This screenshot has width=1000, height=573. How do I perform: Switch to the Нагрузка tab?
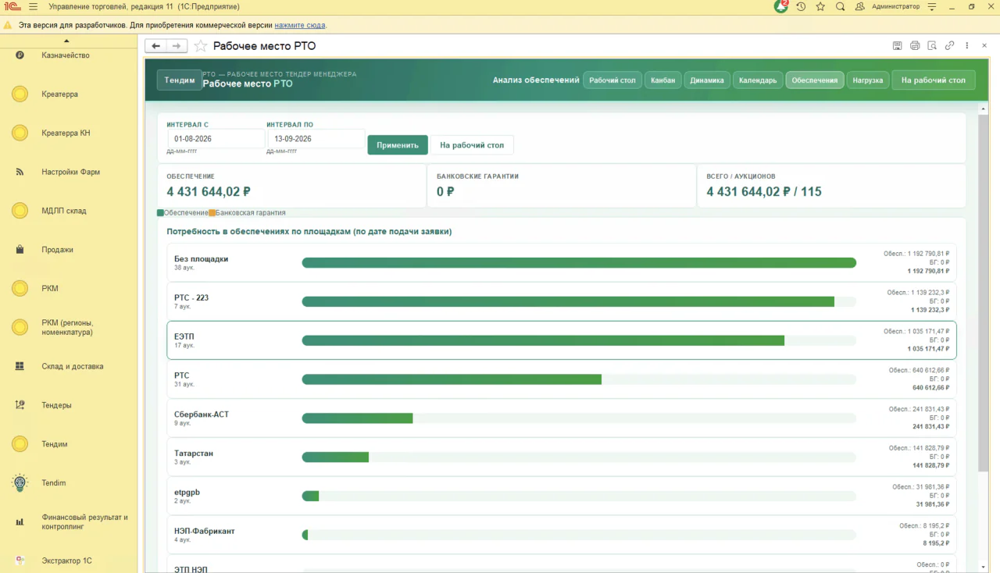pos(868,80)
